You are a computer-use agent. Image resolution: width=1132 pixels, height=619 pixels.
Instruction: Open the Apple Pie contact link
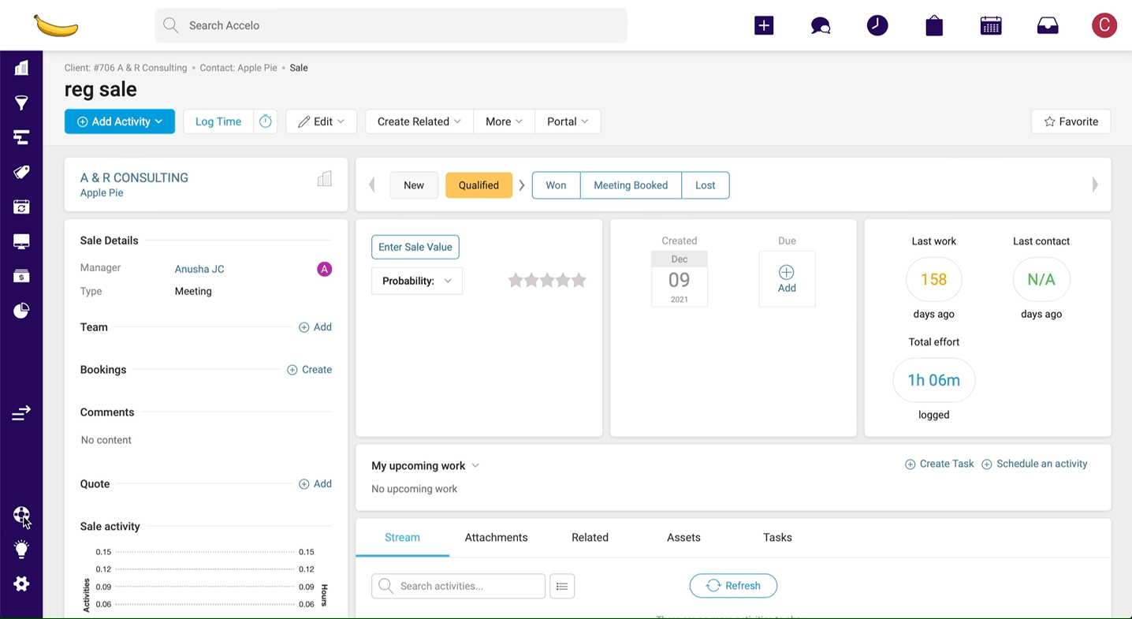102,193
